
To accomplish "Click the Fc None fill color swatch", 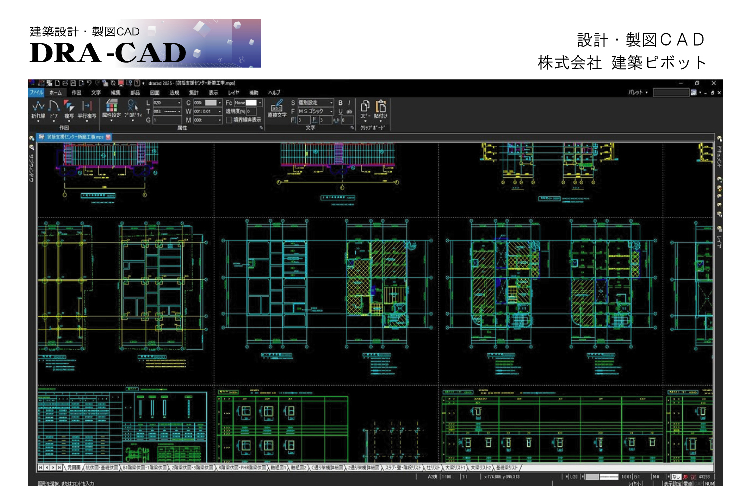I will point(251,103).
